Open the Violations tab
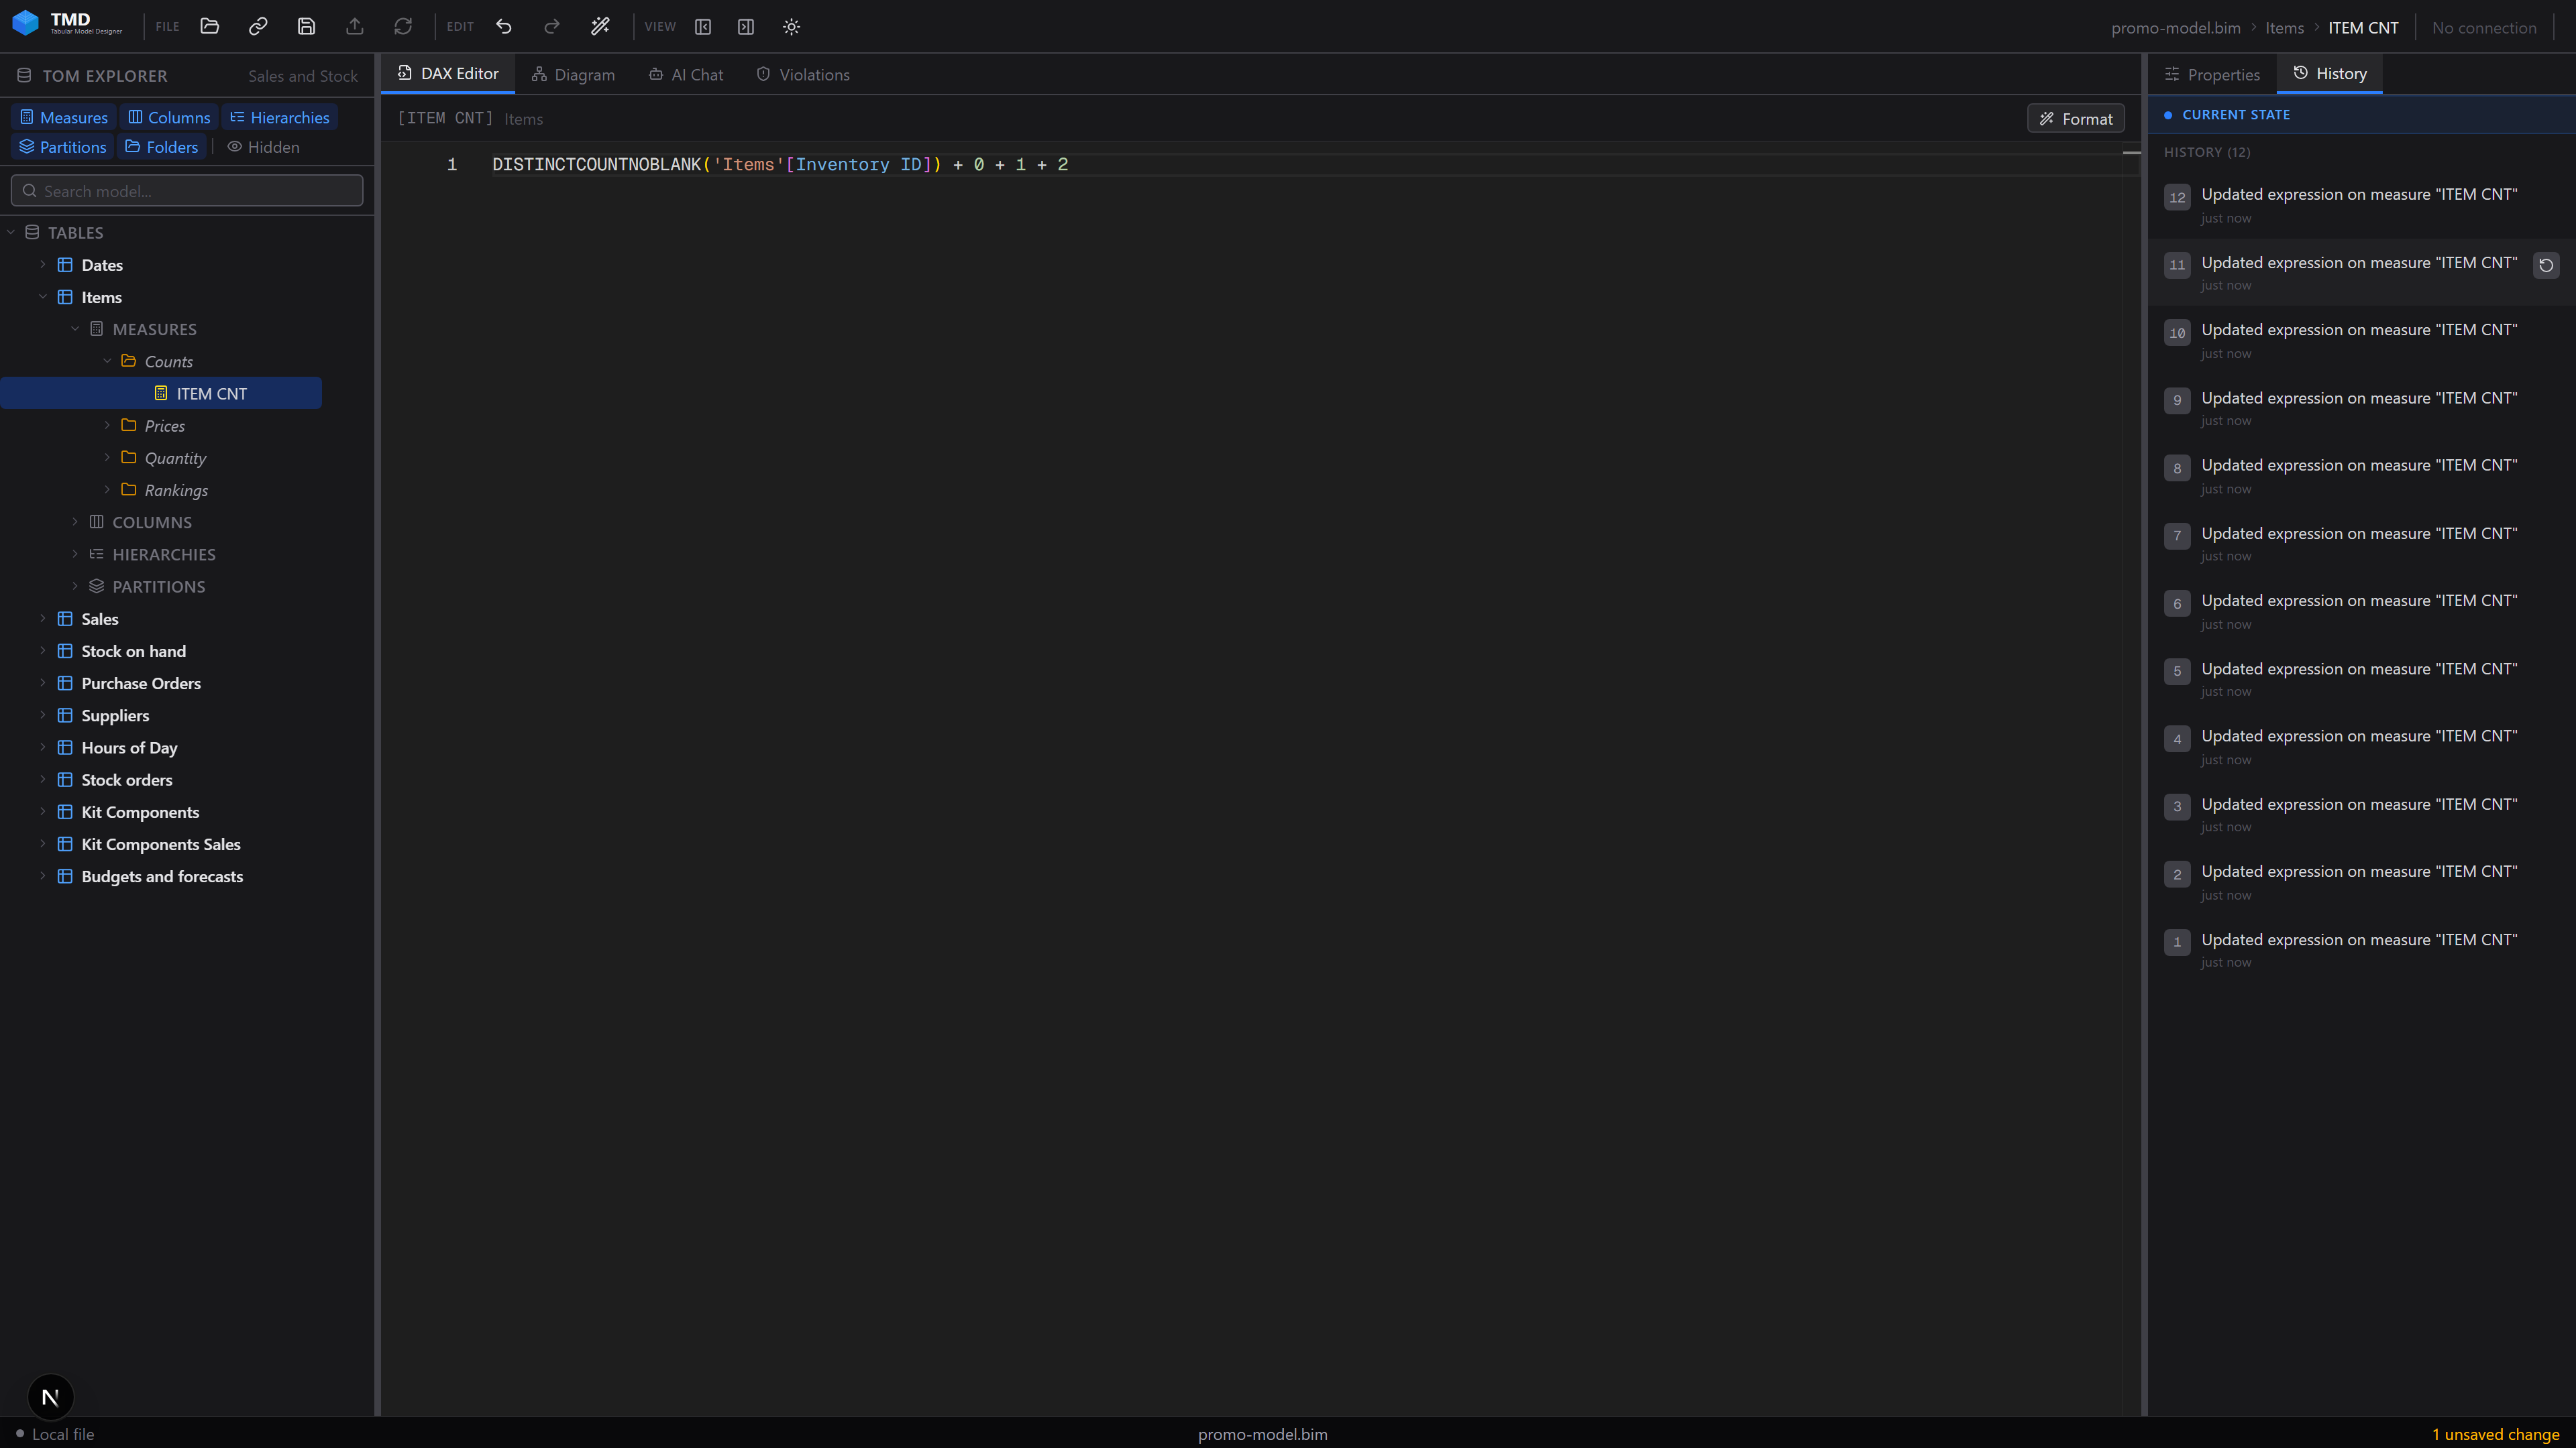Image resolution: width=2576 pixels, height=1448 pixels. tap(803, 75)
